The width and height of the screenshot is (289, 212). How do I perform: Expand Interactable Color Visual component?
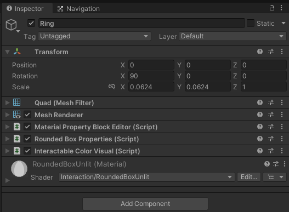7,151
